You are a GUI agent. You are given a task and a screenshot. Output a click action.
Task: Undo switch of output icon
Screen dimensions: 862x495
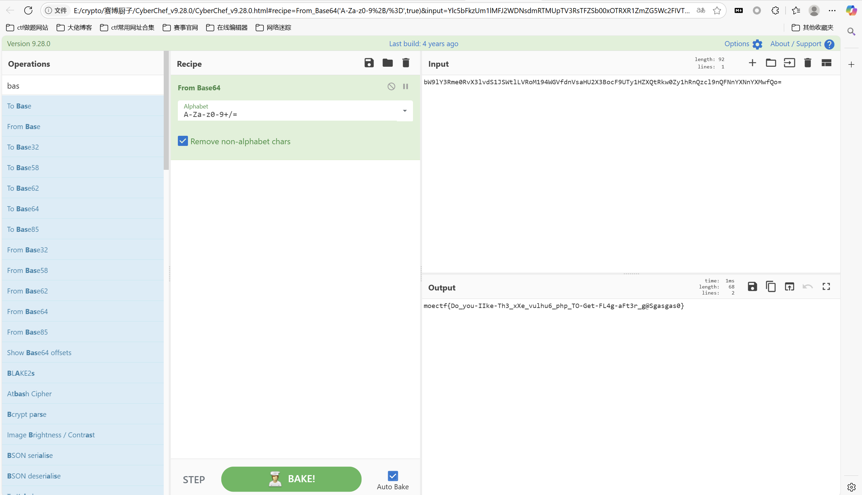point(808,287)
